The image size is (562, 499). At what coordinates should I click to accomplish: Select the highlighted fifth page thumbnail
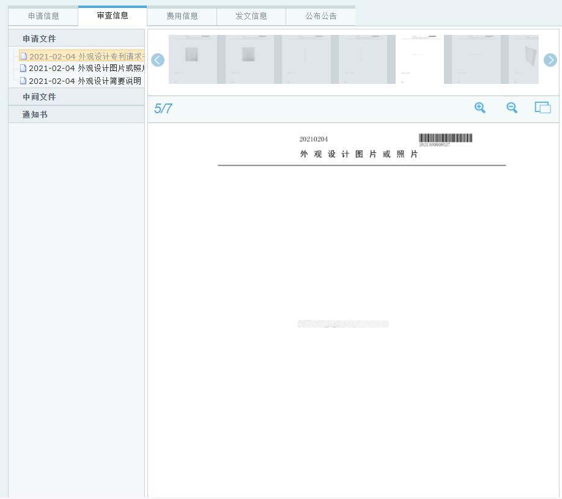420,59
